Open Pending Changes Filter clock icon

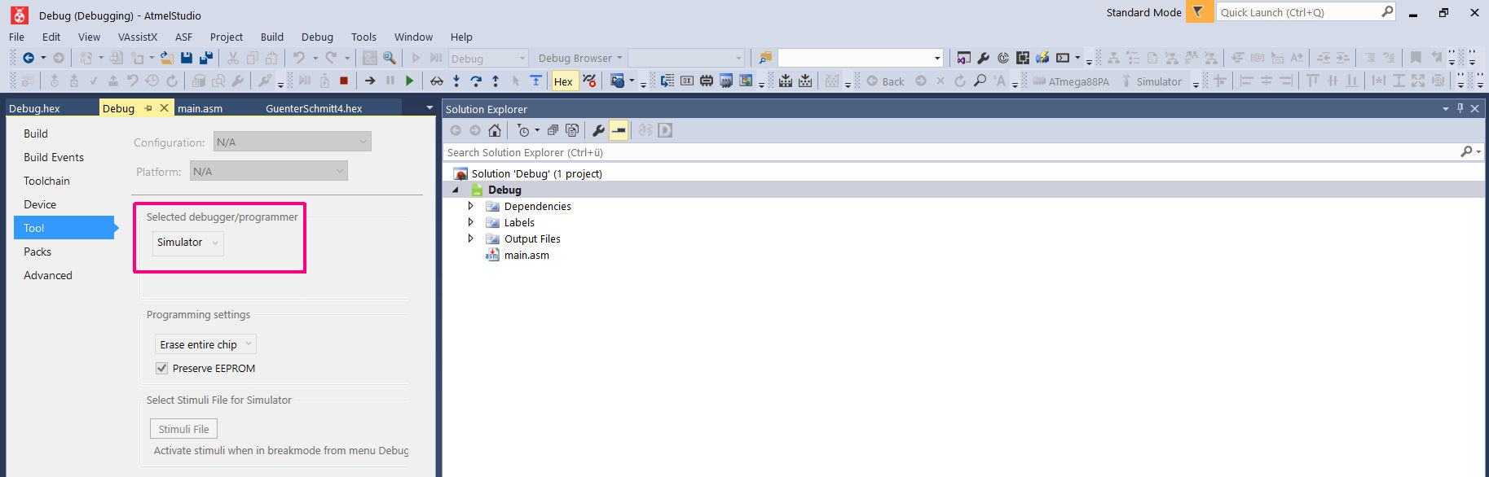point(523,130)
